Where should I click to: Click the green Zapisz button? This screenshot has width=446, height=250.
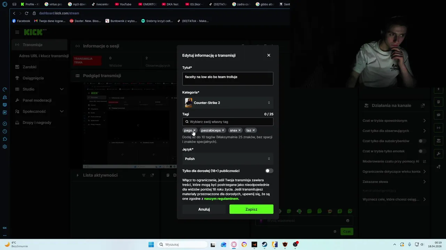point(251,209)
